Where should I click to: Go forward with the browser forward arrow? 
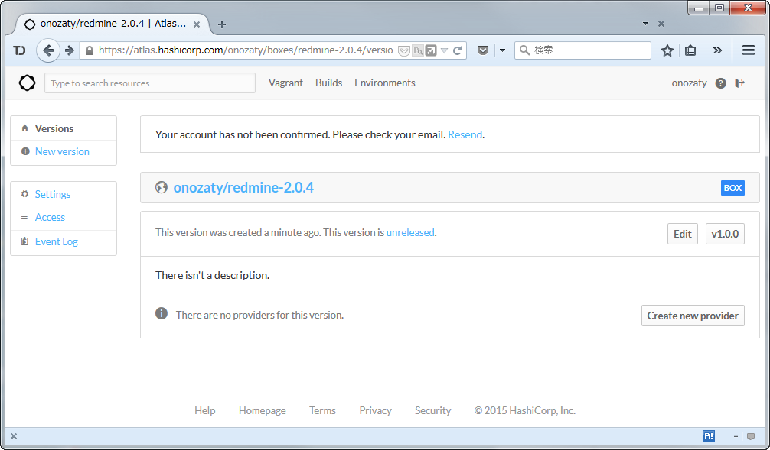(69, 50)
